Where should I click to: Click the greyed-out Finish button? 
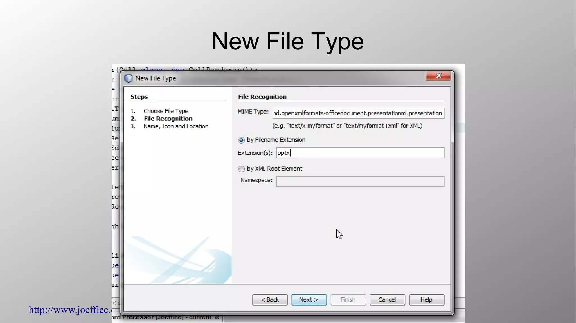point(348,300)
